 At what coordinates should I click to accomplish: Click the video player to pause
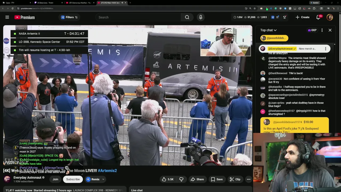click(128, 95)
